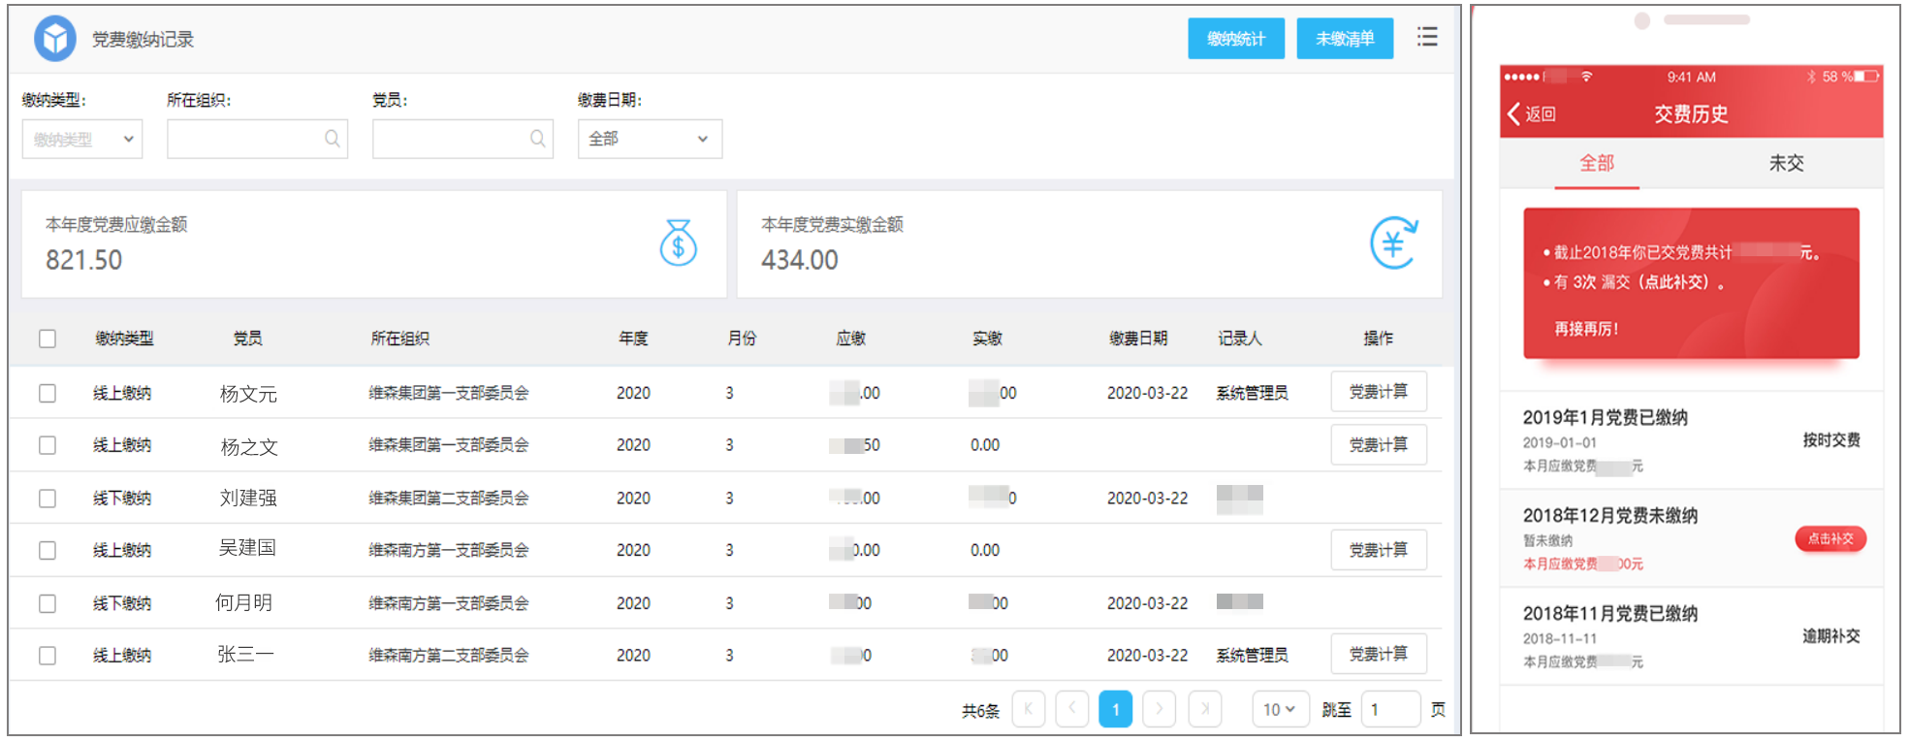Check the row for 杨文元
The image size is (1910, 742).
(x=48, y=393)
